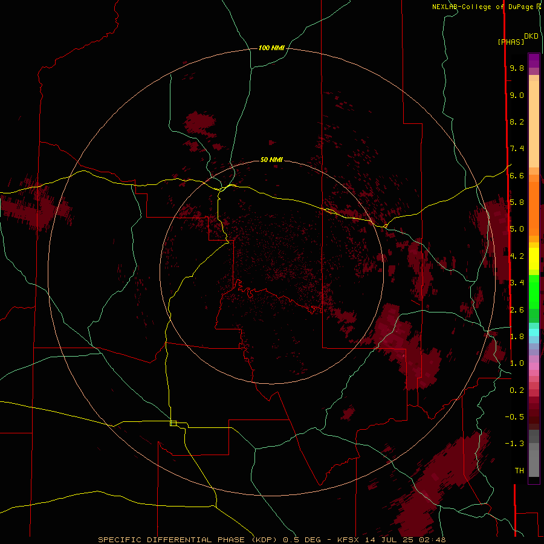Click the 7.4 scale value
Screen dimensions: 544x544
(517, 149)
